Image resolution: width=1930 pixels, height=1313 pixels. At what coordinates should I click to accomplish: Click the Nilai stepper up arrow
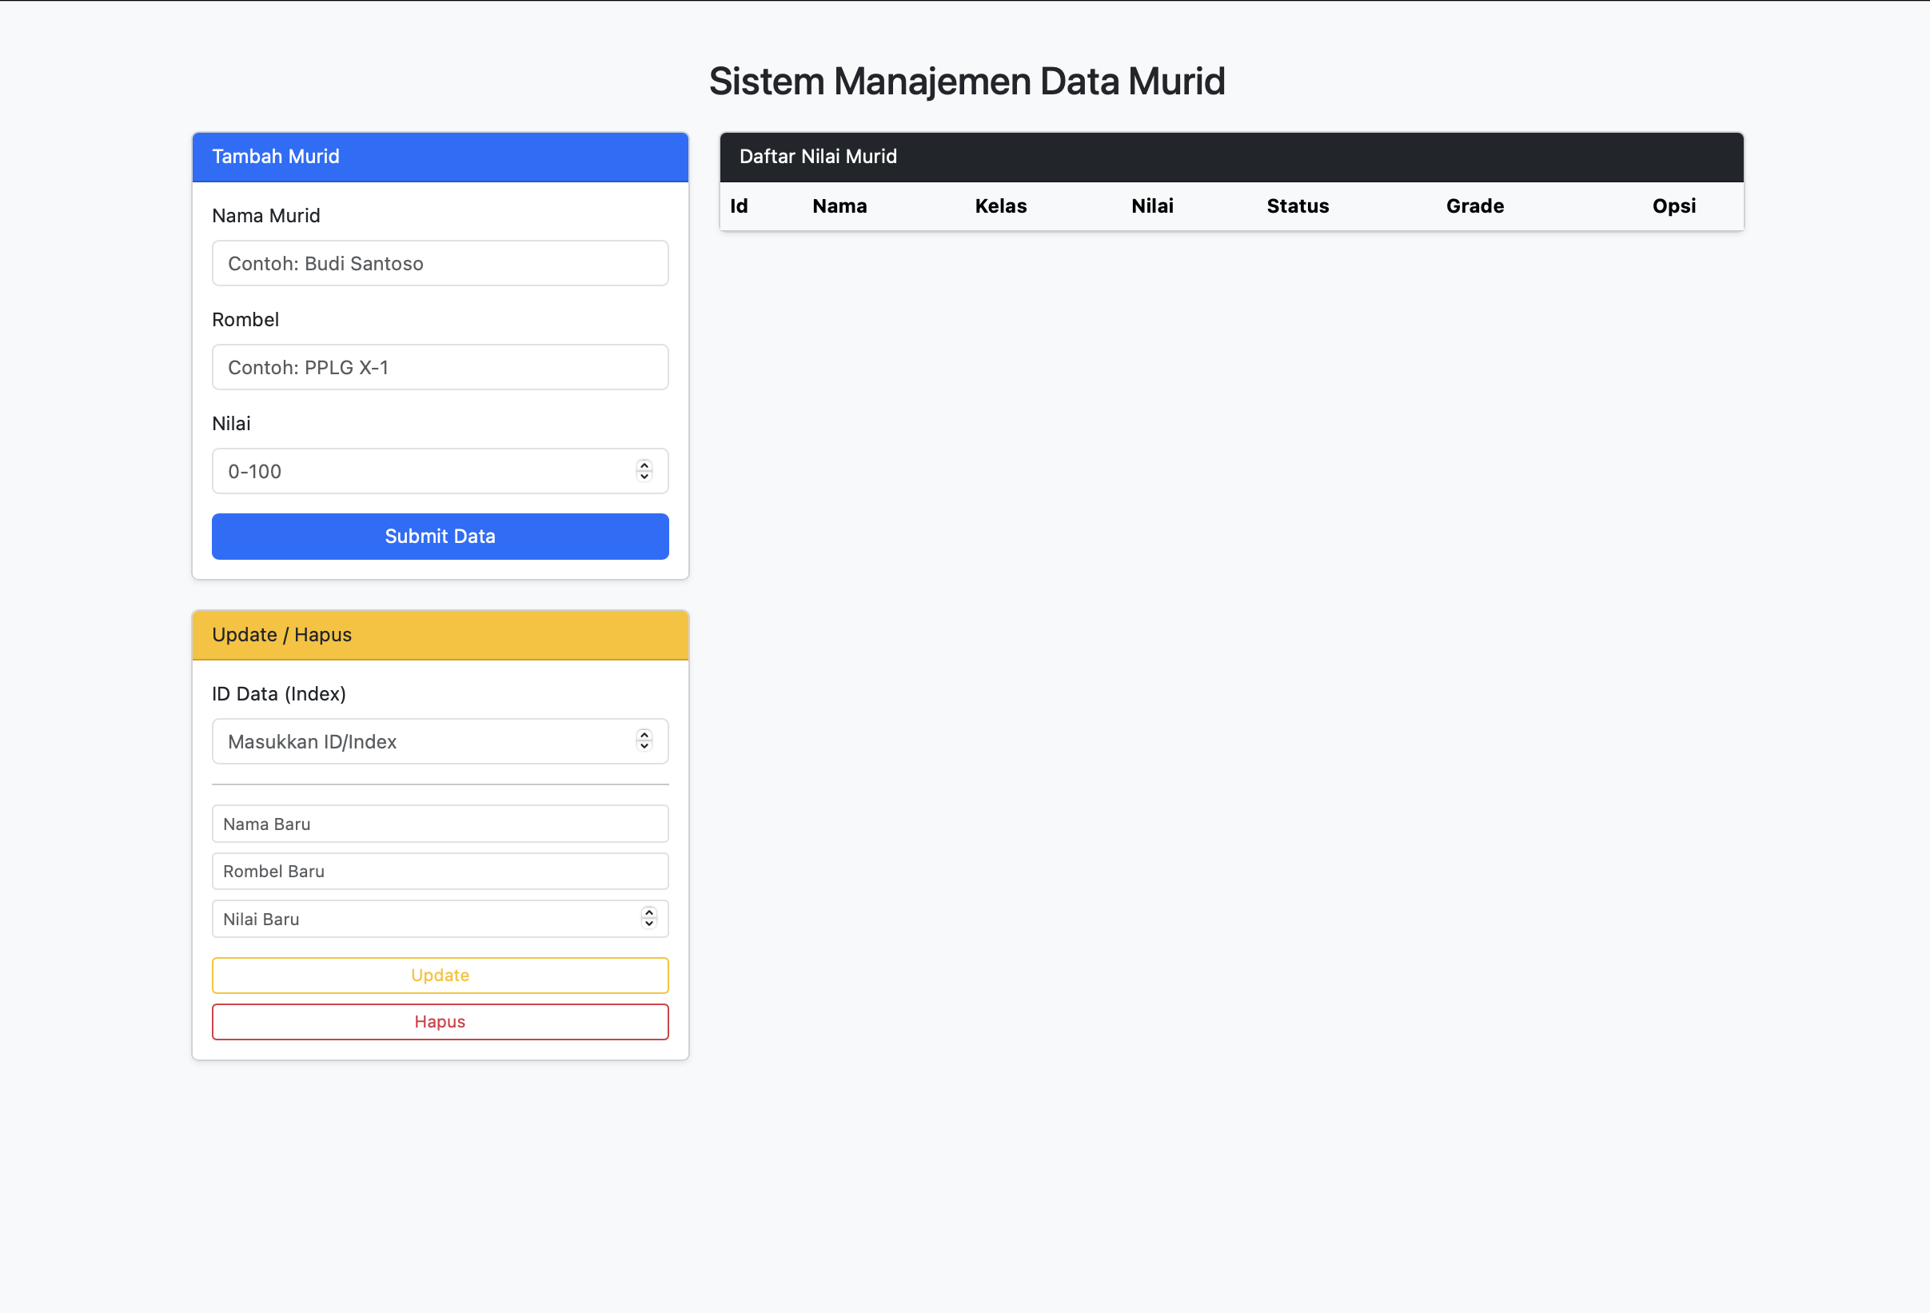(644, 467)
